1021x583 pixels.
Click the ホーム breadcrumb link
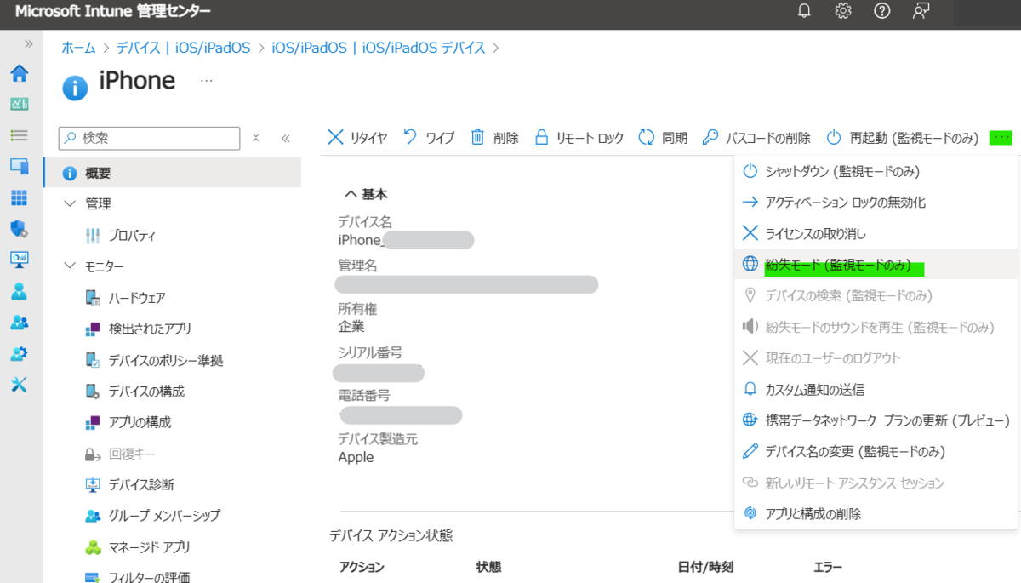click(78, 49)
